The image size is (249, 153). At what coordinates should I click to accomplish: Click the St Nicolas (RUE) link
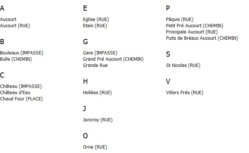point(183,65)
